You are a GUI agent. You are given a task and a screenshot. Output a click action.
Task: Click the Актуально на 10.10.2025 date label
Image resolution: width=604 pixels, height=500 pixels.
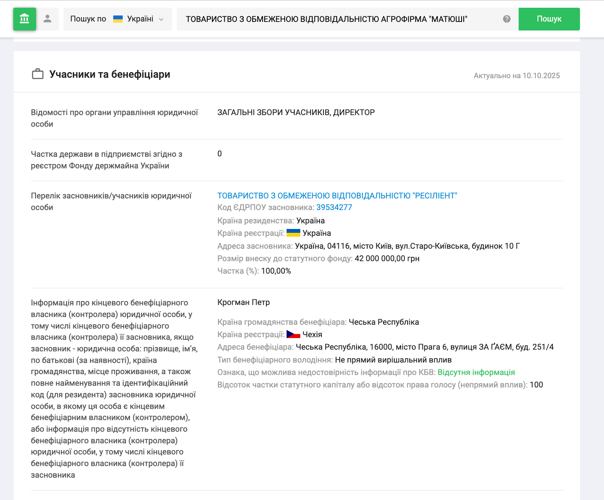pos(516,76)
